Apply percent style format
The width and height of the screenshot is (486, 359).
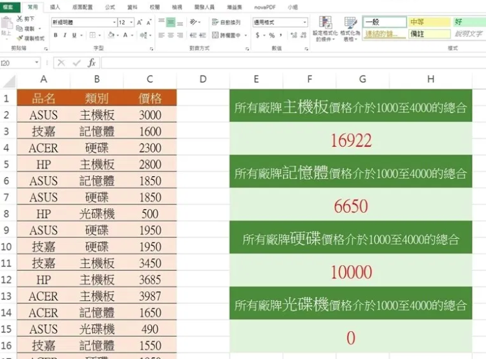click(x=272, y=35)
